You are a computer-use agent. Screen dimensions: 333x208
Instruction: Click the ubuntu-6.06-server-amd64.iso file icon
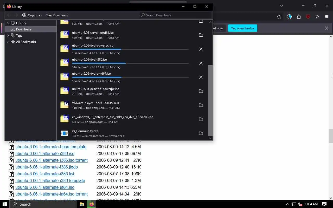[64, 35]
